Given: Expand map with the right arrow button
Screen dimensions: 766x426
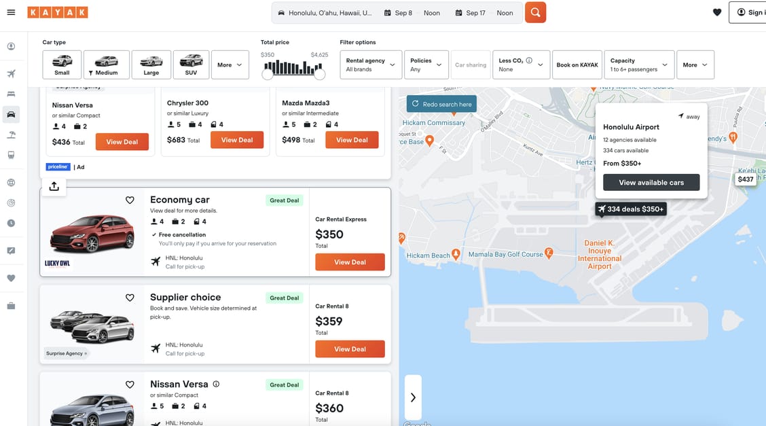Looking at the screenshot, I should (x=413, y=397).
